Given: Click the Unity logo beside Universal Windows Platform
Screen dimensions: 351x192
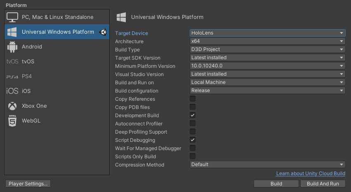Looking at the screenshot, I should [x=103, y=32].
